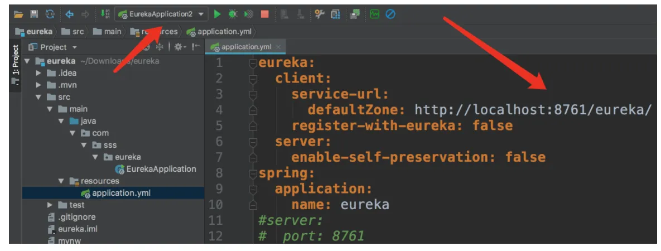
Task: Click line number 11 in gutter
Action: click(x=215, y=221)
